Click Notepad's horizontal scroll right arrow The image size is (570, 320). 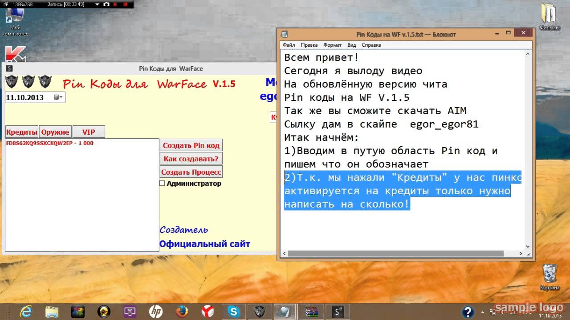[x=521, y=254]
